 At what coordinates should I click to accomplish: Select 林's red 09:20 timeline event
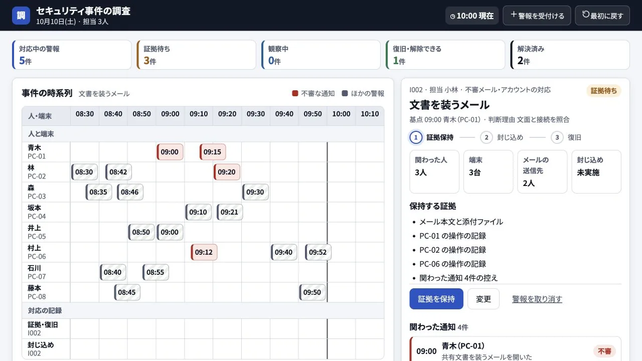click(227, 172)
